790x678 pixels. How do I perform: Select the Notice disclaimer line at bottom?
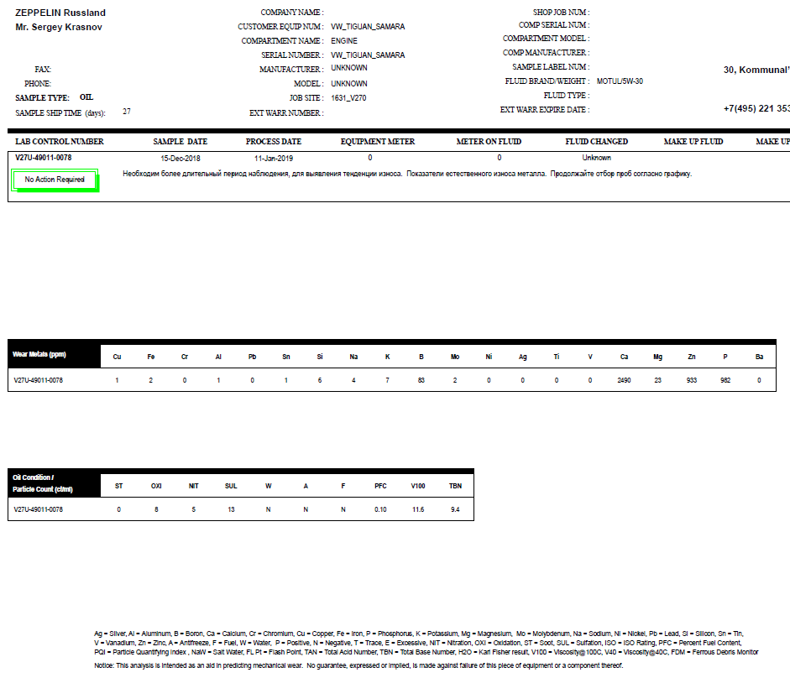(x=358, y=665)
